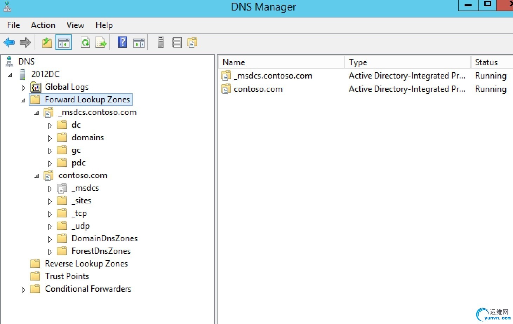513x324 pixels.
Task: Click the Running status of the contoso.com row
Action: tap(491, 89)
